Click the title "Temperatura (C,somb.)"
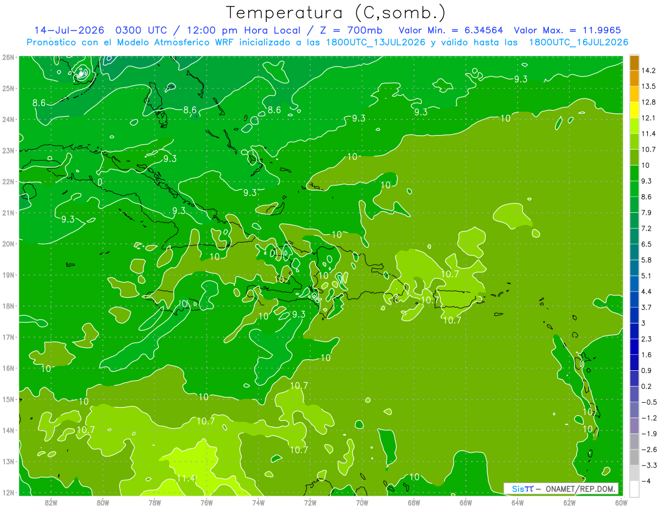 [x=335, y=13]
